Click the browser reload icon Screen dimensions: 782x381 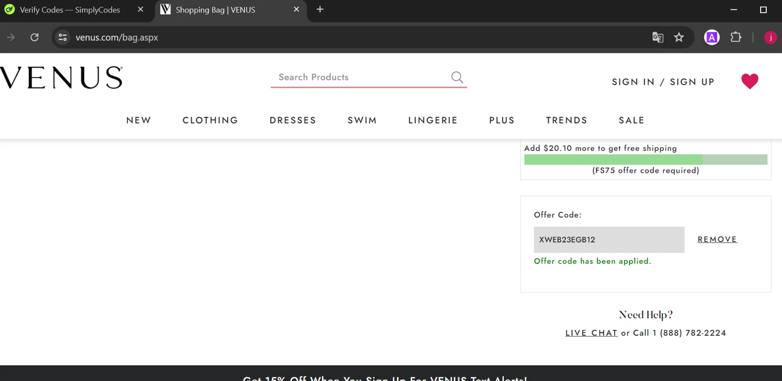pyautogui.click(x=34, y=37)
